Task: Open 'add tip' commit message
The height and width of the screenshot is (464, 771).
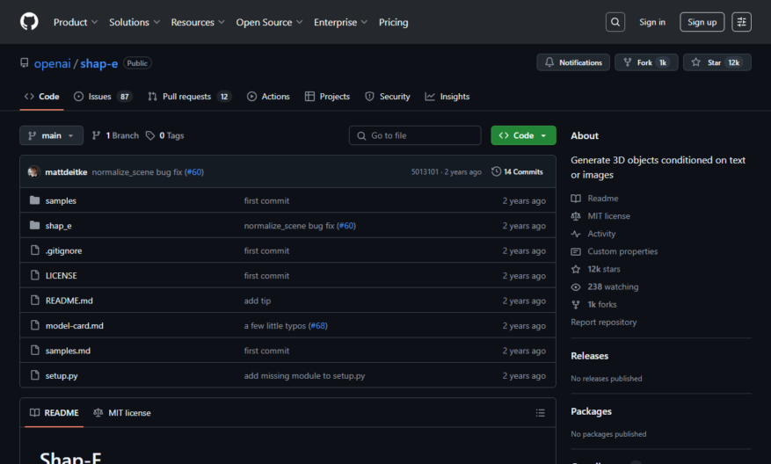Action: (x=258, y=301)
